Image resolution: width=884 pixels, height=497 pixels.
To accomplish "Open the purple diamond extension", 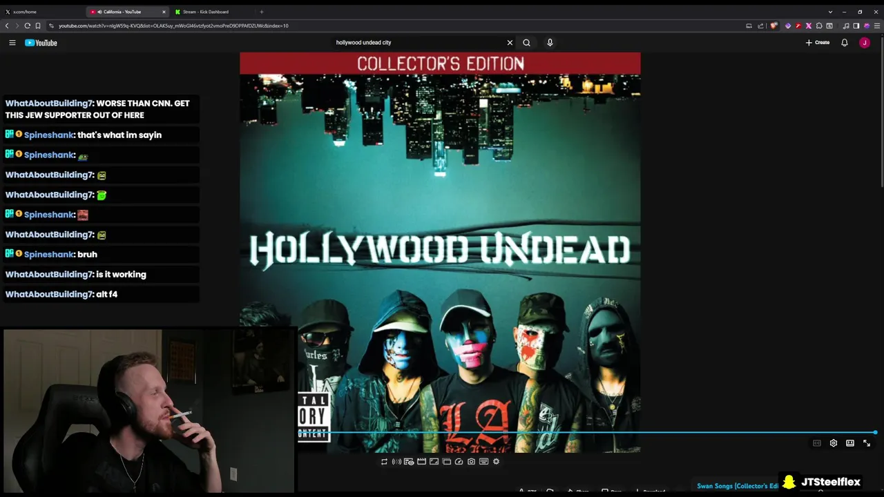I will 788,26.
